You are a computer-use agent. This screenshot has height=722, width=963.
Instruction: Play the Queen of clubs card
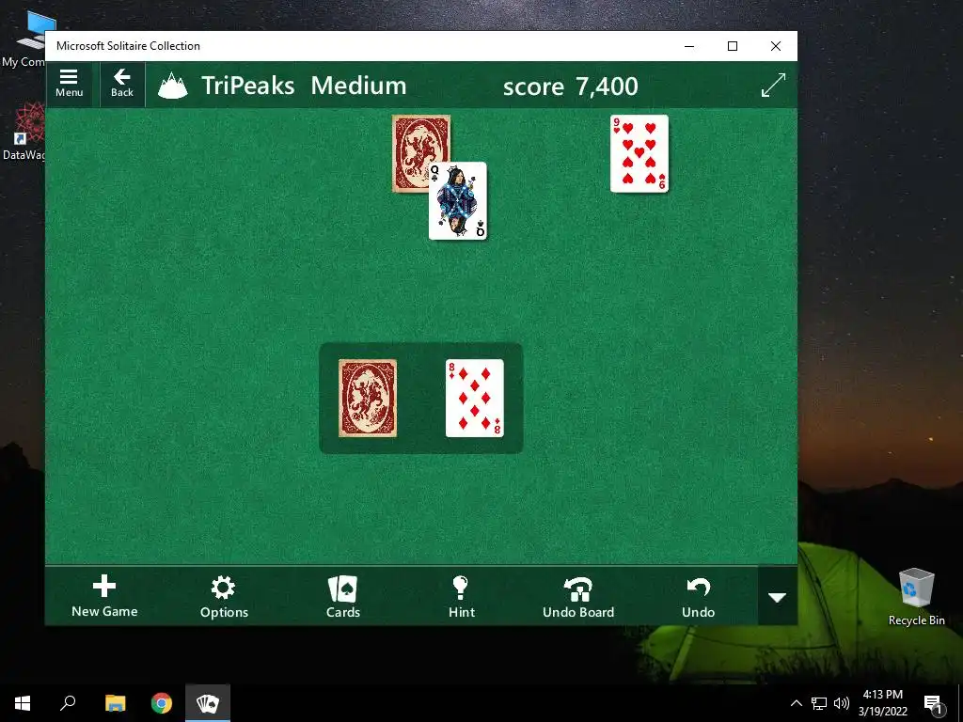[458, 201]
